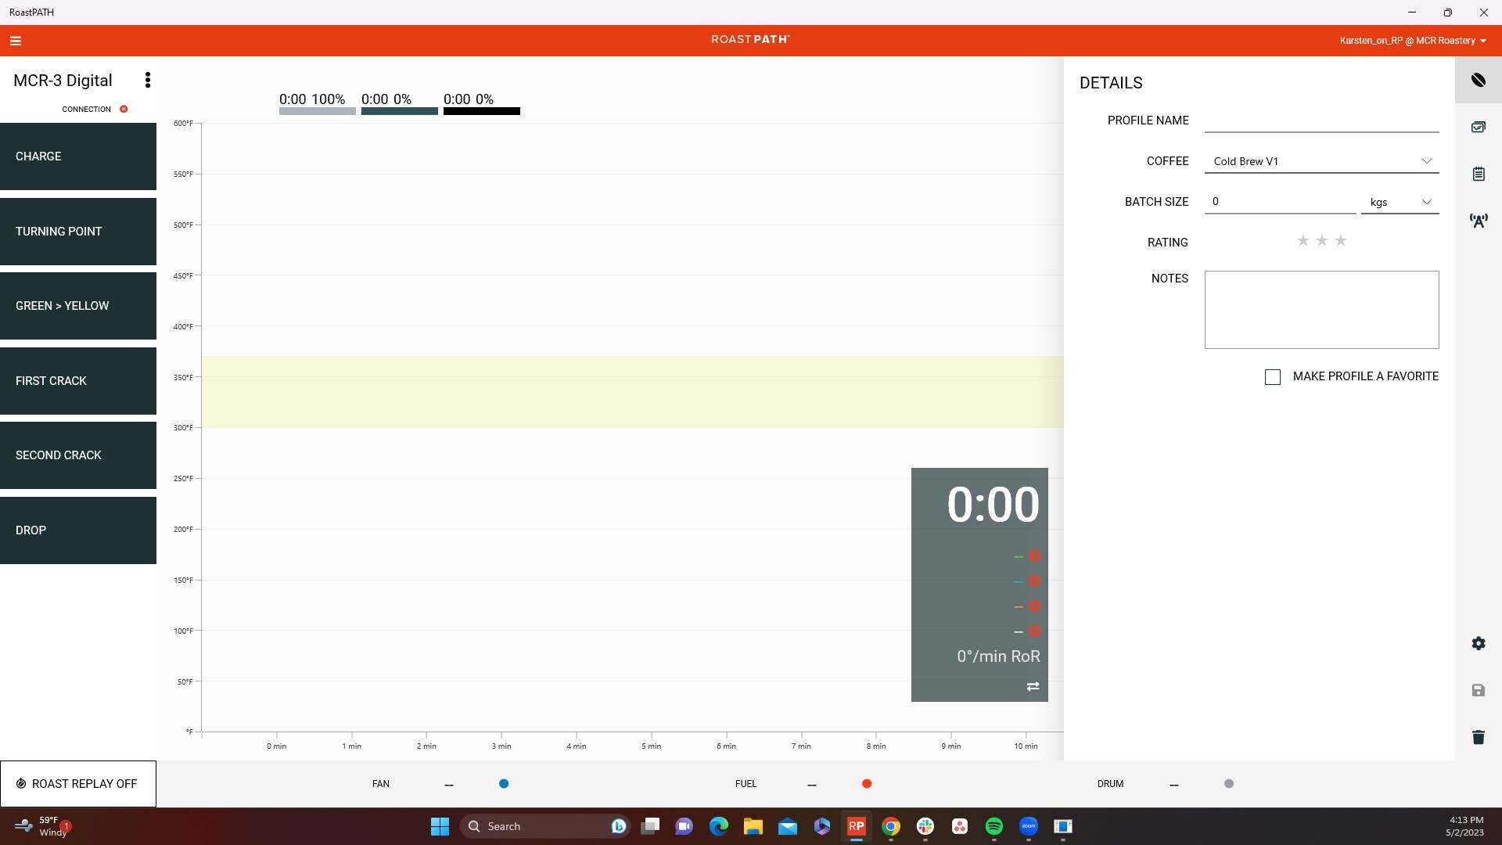Image resolution: width=1502 pixels, height=845 pixels.
Task: Mark the FIRST CRACK event
Action: tap(78, 381)
